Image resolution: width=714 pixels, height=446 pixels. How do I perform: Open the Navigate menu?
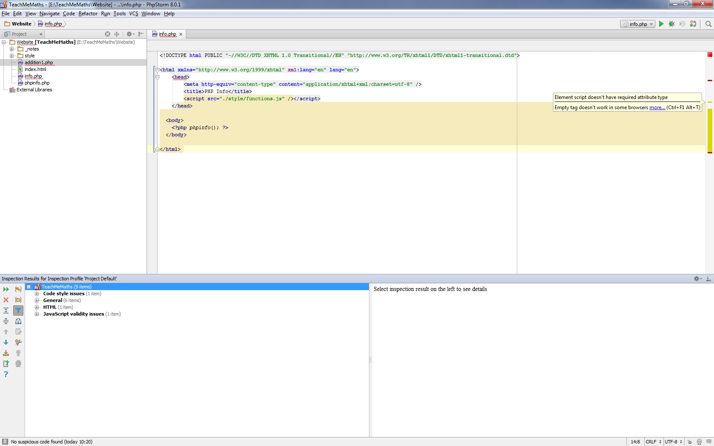click(49, 14)
